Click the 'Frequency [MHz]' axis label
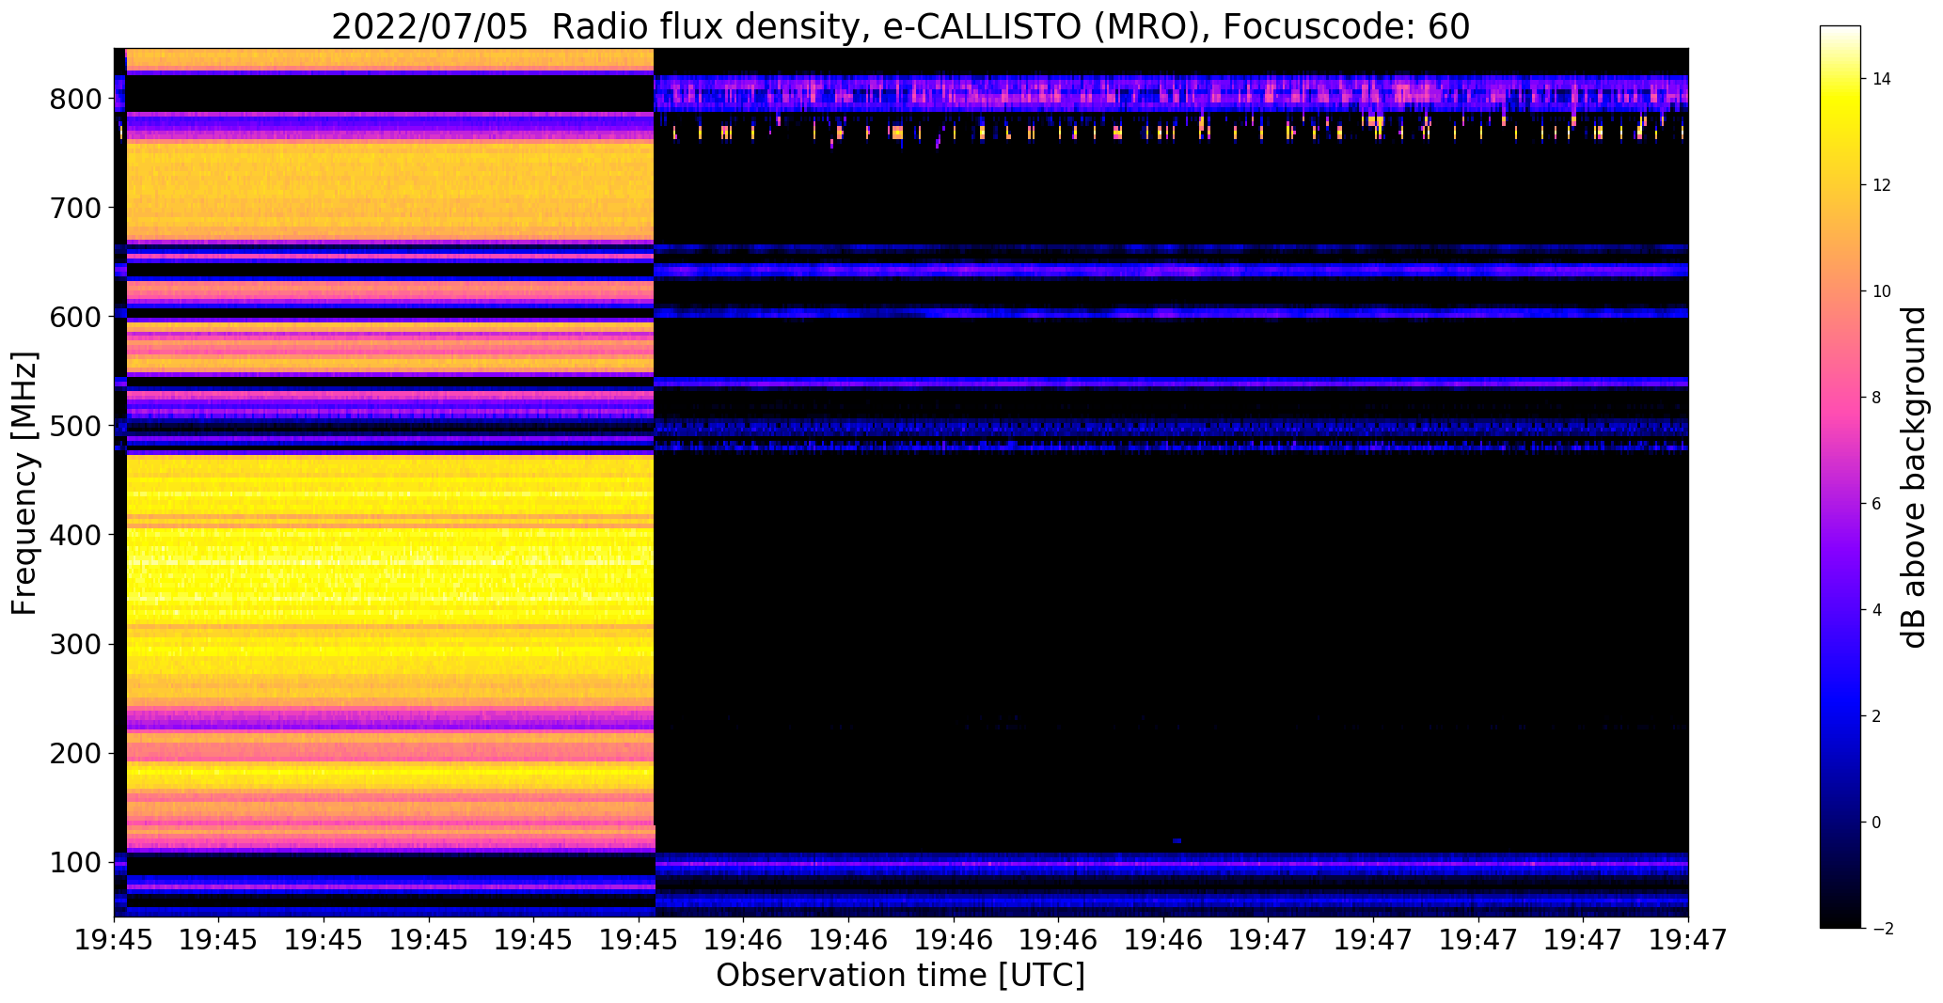This screenshot has height=1003, width=1943. tap(25, 483)
